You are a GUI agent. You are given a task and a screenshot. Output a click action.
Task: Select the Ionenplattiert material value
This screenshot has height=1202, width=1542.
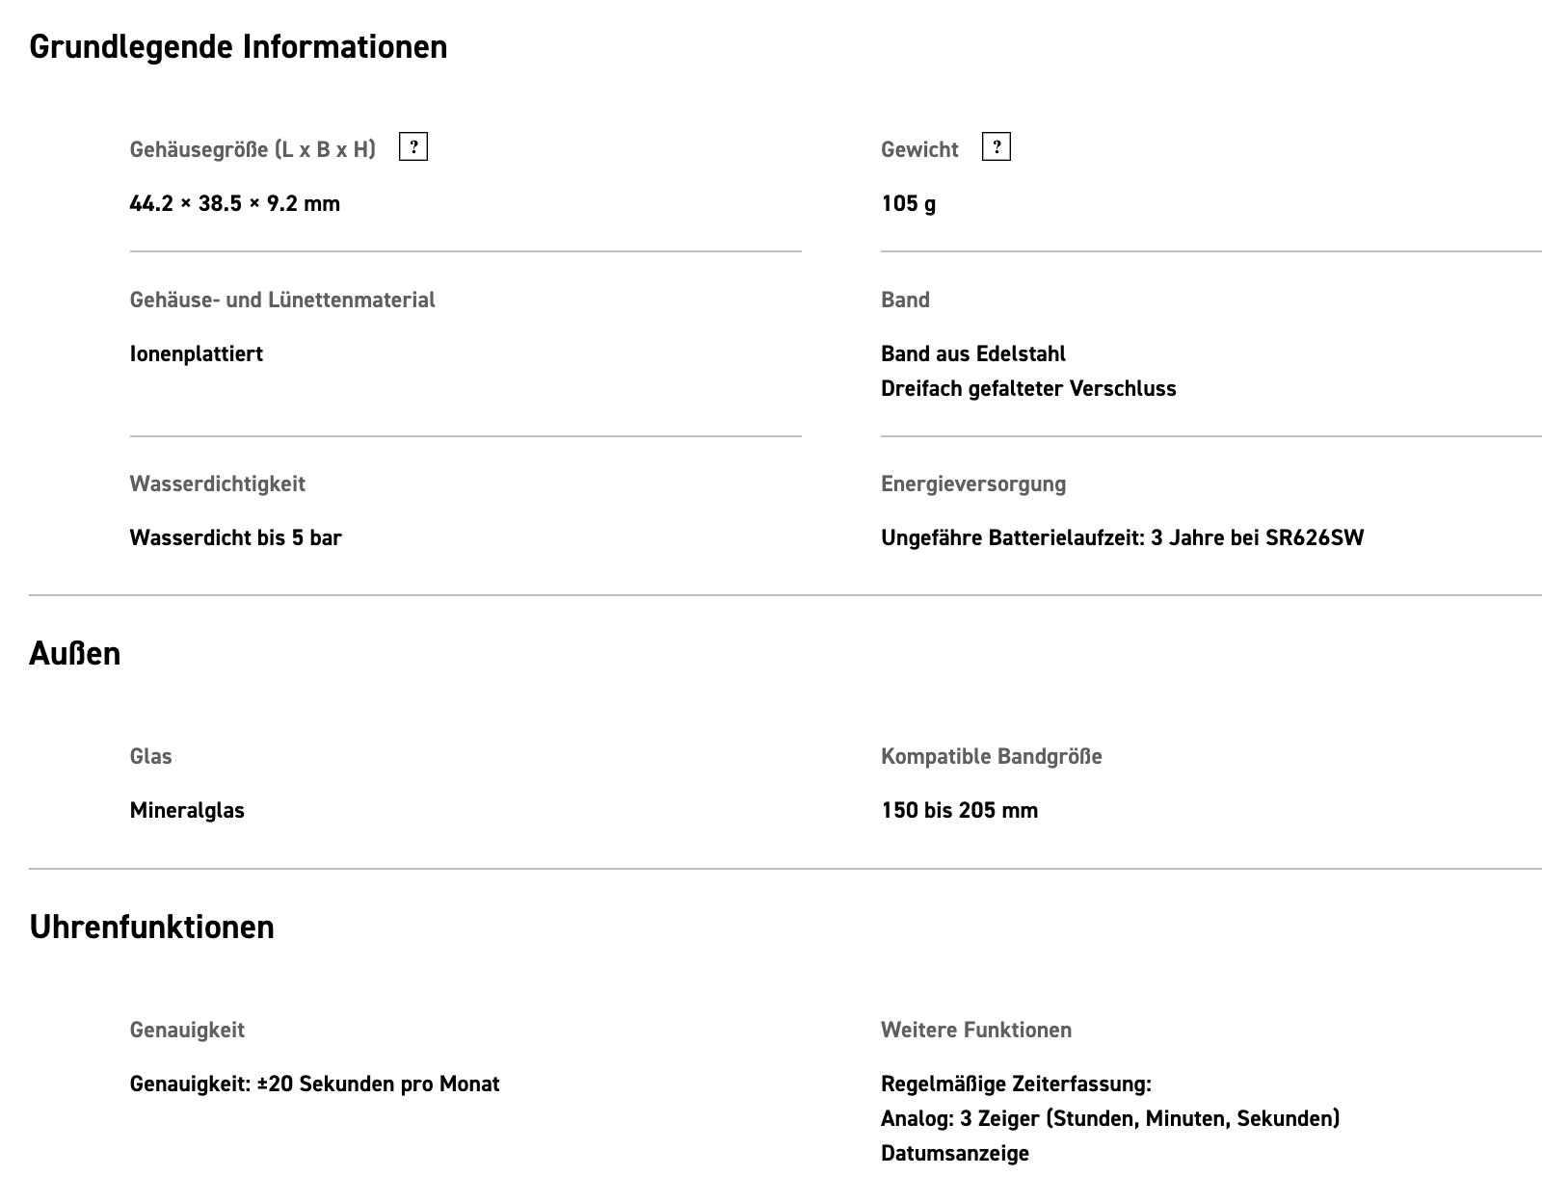tap(197, 353)
